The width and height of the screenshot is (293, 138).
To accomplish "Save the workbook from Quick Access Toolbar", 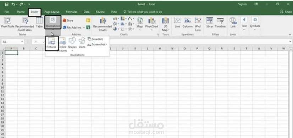I will point(6,4).
